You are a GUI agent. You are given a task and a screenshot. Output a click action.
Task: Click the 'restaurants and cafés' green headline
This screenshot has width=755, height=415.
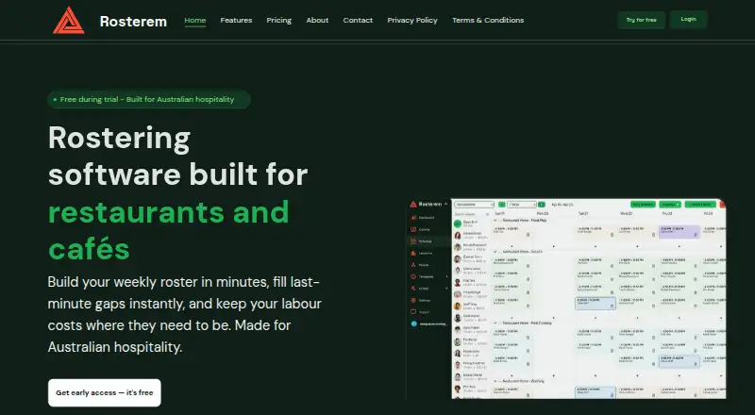tap(169, 231)
